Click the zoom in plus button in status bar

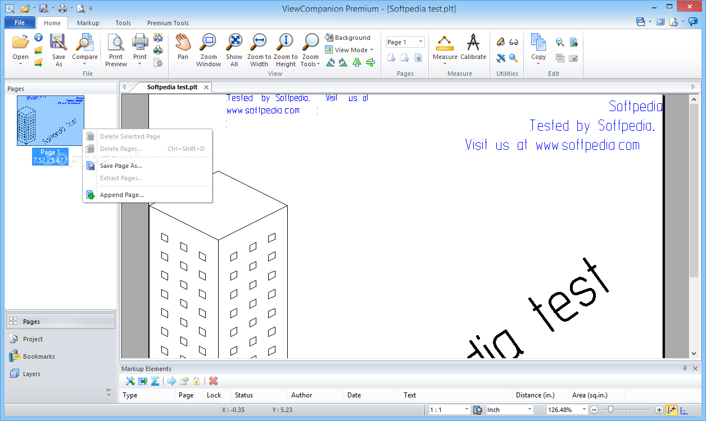659,410
